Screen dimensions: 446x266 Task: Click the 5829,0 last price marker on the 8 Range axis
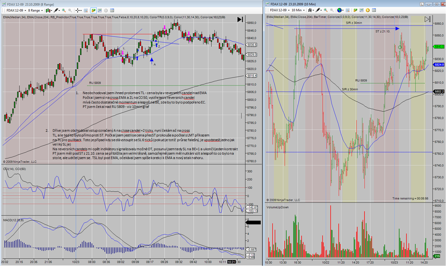point(252,55)
